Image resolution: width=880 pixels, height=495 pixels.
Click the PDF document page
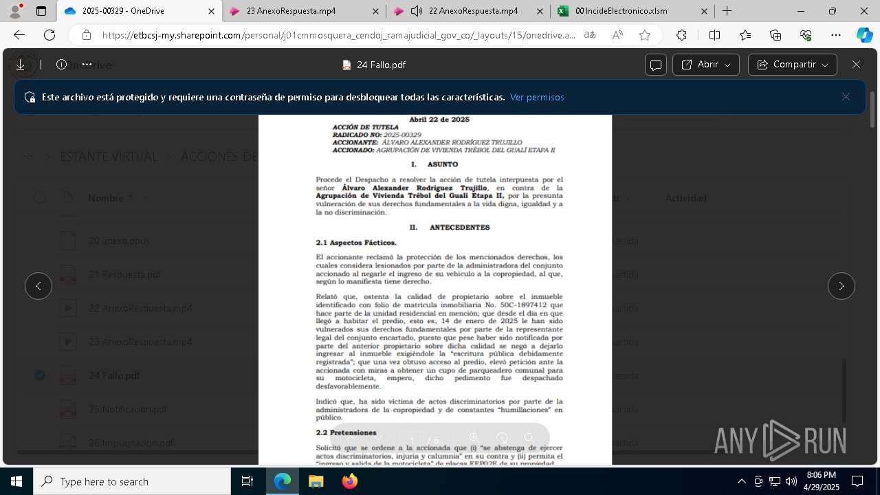tap(435, 289)
